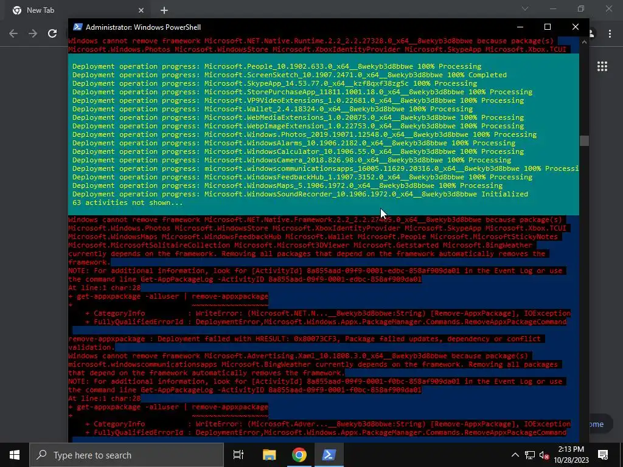Click the PowerShell scrollbar up arrow

click(x=584, y=41)
